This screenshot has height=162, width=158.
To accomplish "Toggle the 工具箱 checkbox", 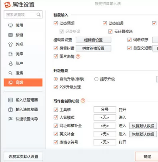I will pyautogui.click(x=56, y=110).
